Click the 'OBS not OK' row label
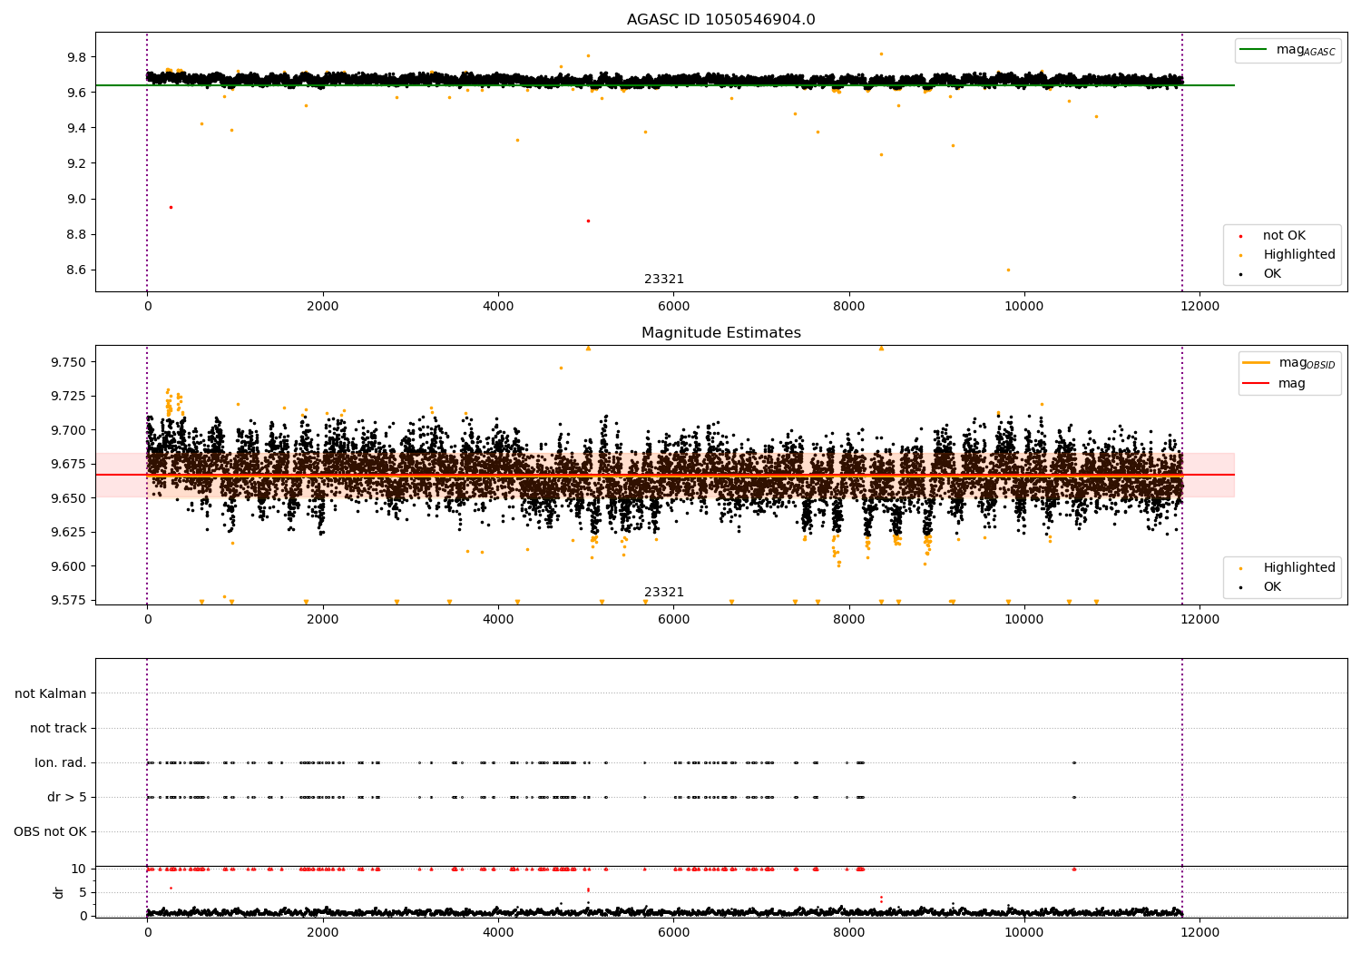The height and width of the screenshot is (953, 1361). click(50, 831)
